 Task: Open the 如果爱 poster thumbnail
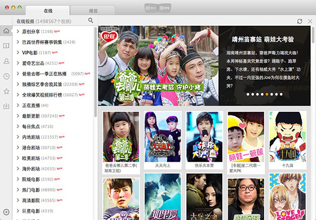pos(163,197)
